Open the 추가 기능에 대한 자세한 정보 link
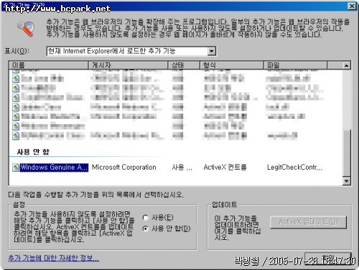This screenshot has height=270, width=359. point(53,258)
